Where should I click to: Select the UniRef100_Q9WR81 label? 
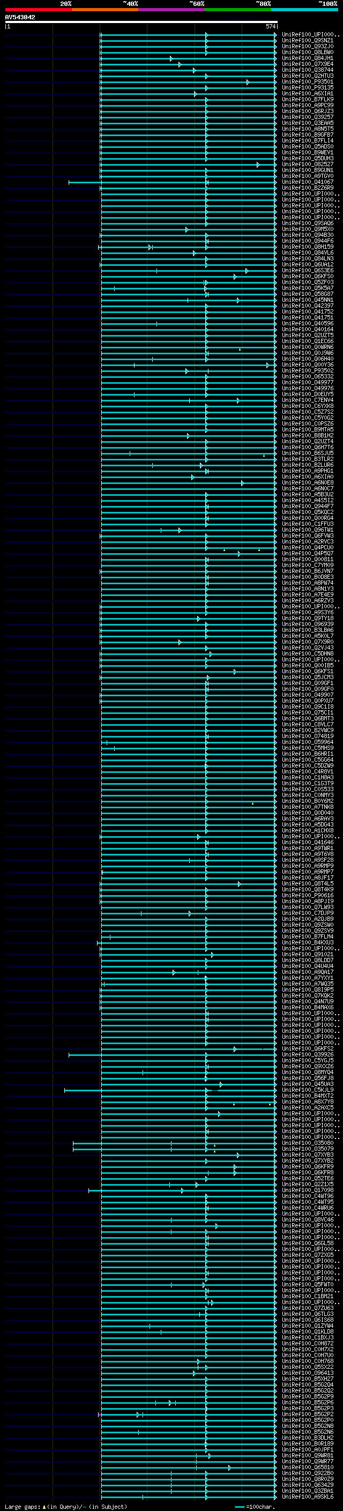click(x=307, y=1455)
